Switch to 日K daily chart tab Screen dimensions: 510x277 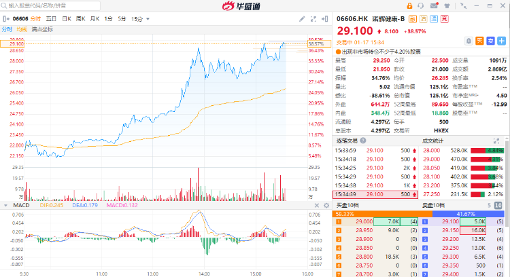click(x=67, y=19)
